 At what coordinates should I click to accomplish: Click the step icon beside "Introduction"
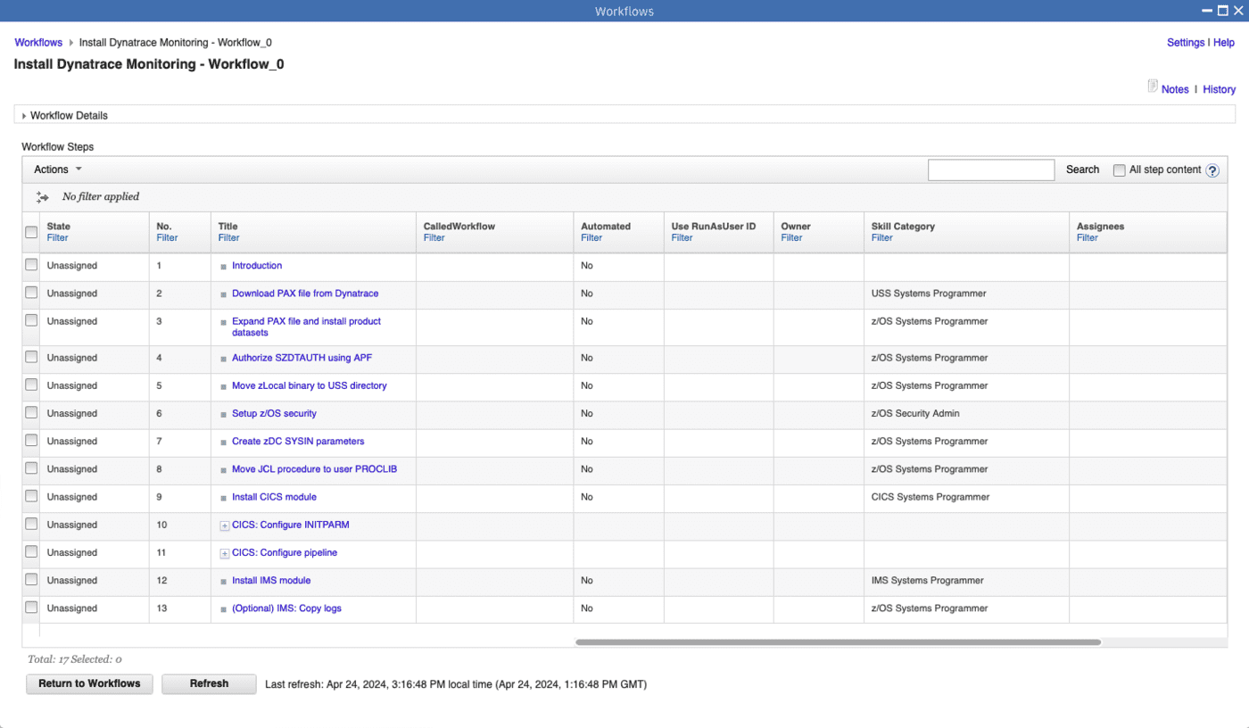pos(223,265)
